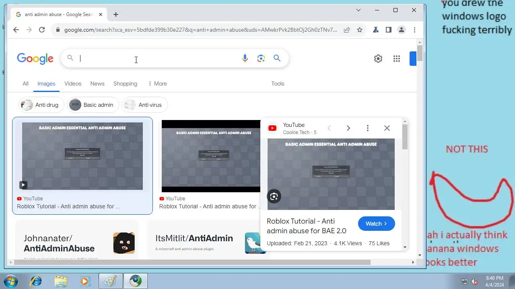Open Chrome three-dot menu

(414, 30)
